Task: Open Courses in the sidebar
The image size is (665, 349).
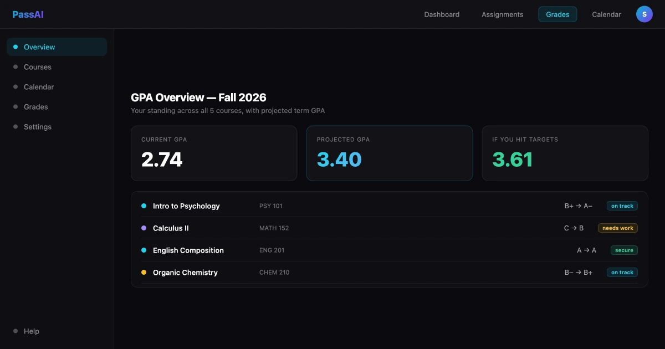Action: 57,67
